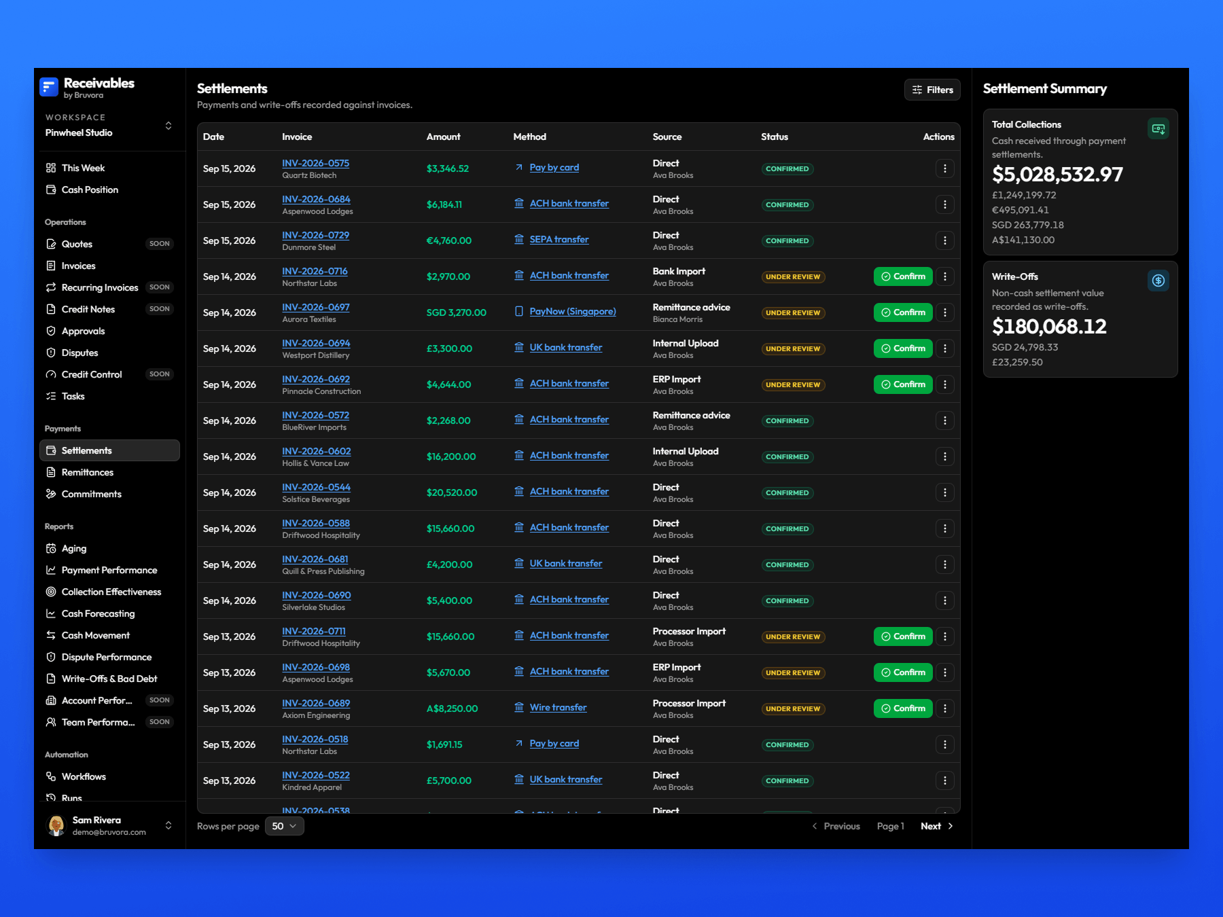This screenshot has height=917, width=1223.
Task: Go to the Next page
Action: point(937,826)
